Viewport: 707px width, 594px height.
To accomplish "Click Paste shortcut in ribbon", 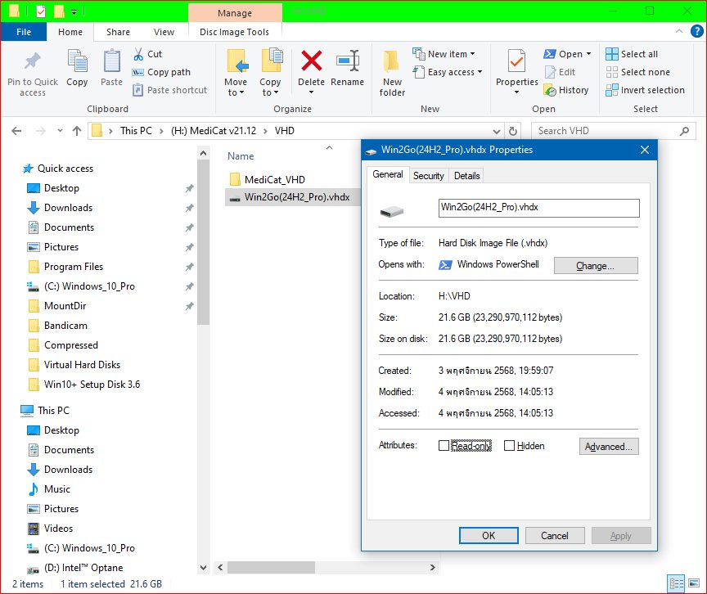I will click(x=169, y=90).
